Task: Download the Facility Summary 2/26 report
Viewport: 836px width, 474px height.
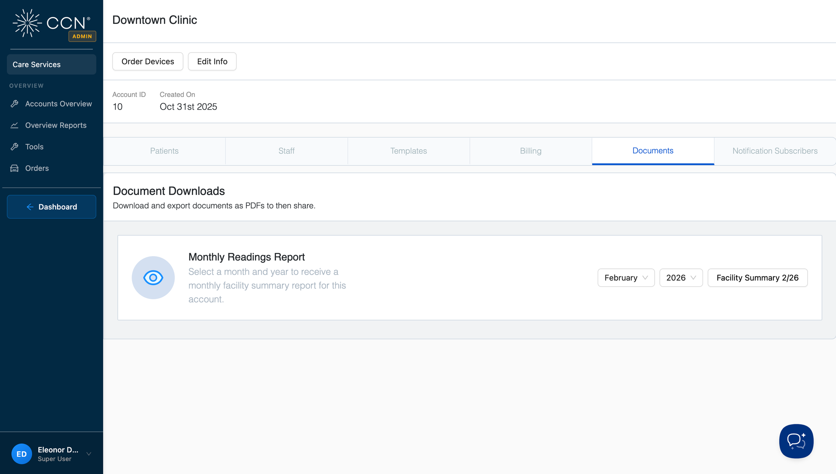Action: (757, 278)
